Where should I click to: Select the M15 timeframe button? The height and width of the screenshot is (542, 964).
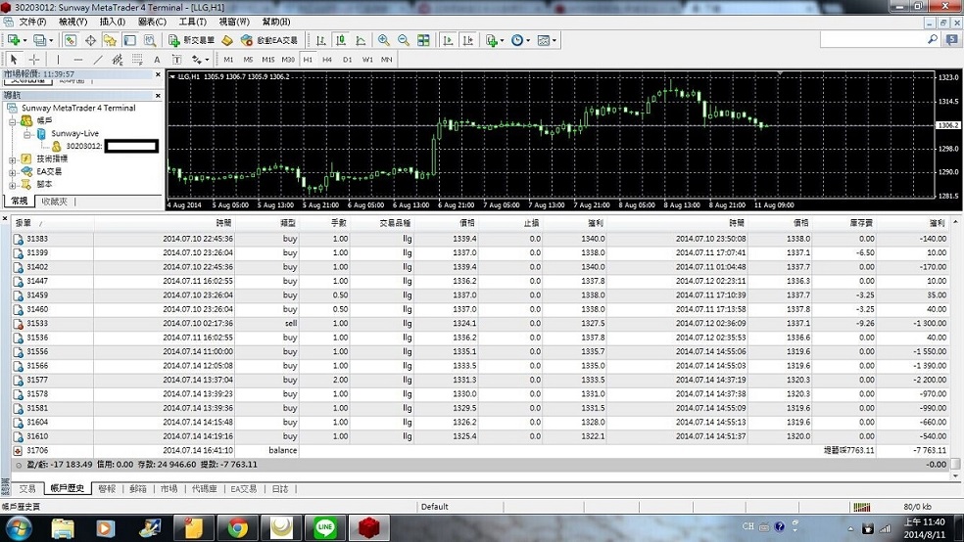268,60
